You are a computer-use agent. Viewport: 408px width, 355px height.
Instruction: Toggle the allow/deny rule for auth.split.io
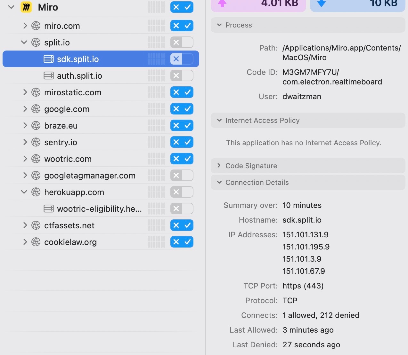(x=182, y=75)
